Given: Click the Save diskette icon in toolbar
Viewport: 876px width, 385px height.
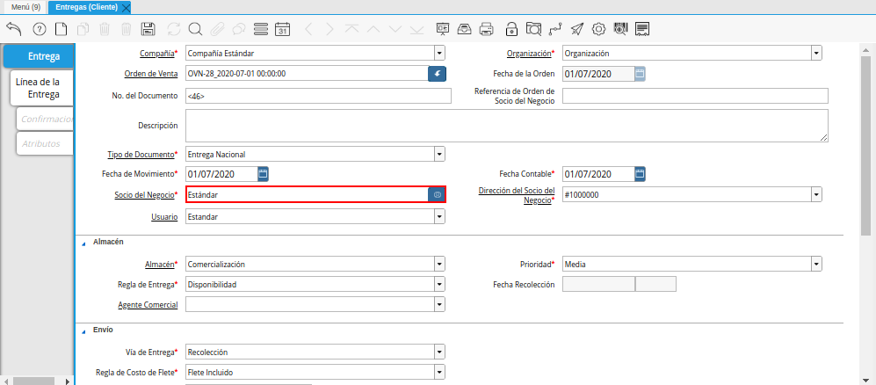Looking at the screenshot, I should pos(148,29).
